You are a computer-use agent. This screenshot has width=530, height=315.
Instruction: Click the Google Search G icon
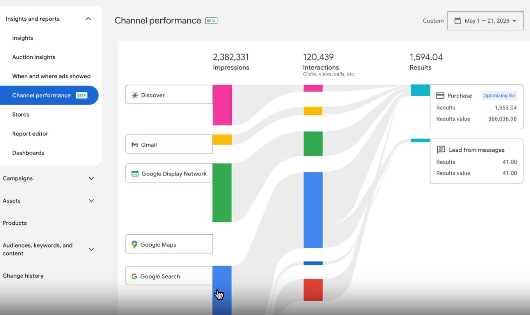coord(134,276)
